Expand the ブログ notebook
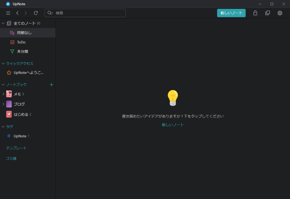290x199 pixels. click(x=3, y=104)
